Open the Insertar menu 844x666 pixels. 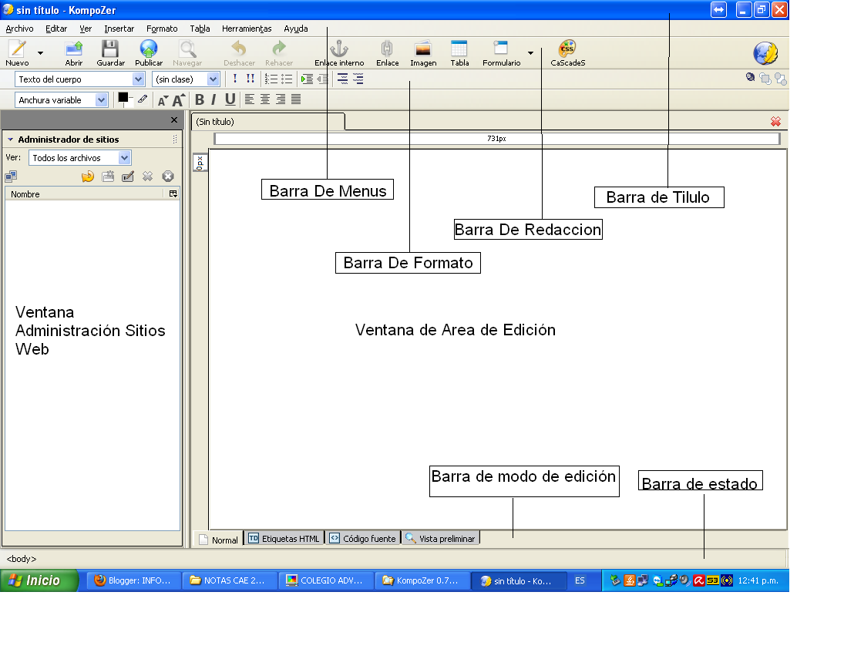[119, 29]
